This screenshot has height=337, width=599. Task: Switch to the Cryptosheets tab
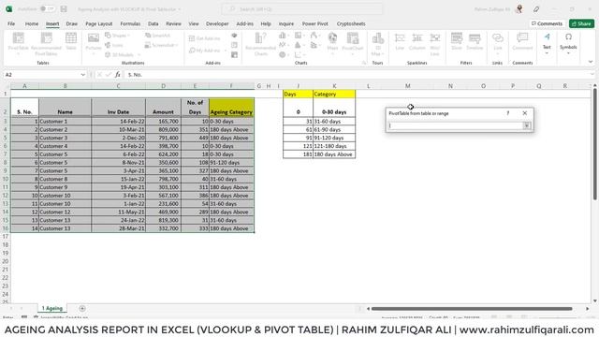coord(351,23)
